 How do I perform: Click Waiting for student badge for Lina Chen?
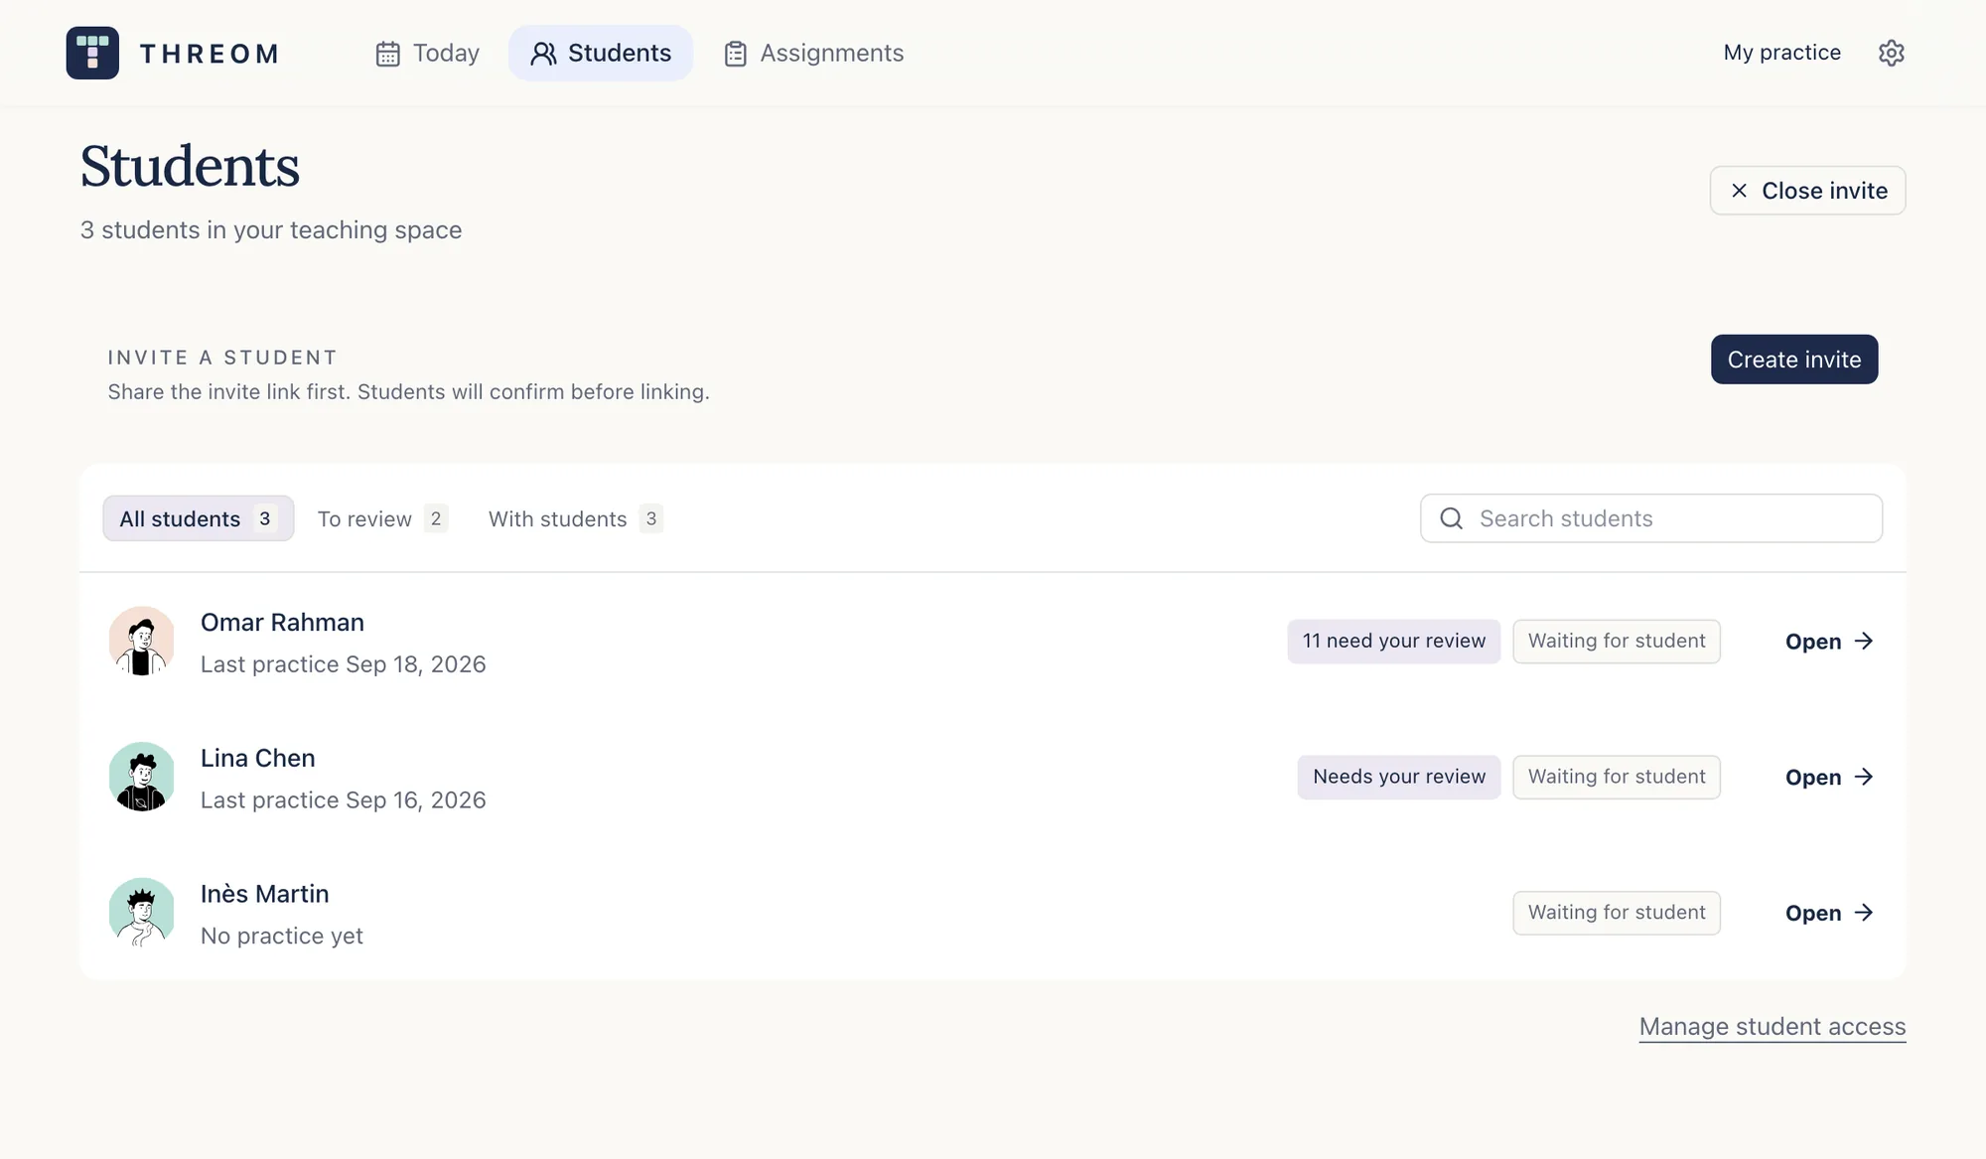point(1616,777)
